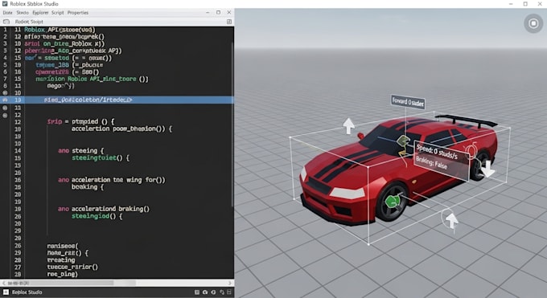Click the horizontal scrollbar thumb in the editor

tap(60, 283)
